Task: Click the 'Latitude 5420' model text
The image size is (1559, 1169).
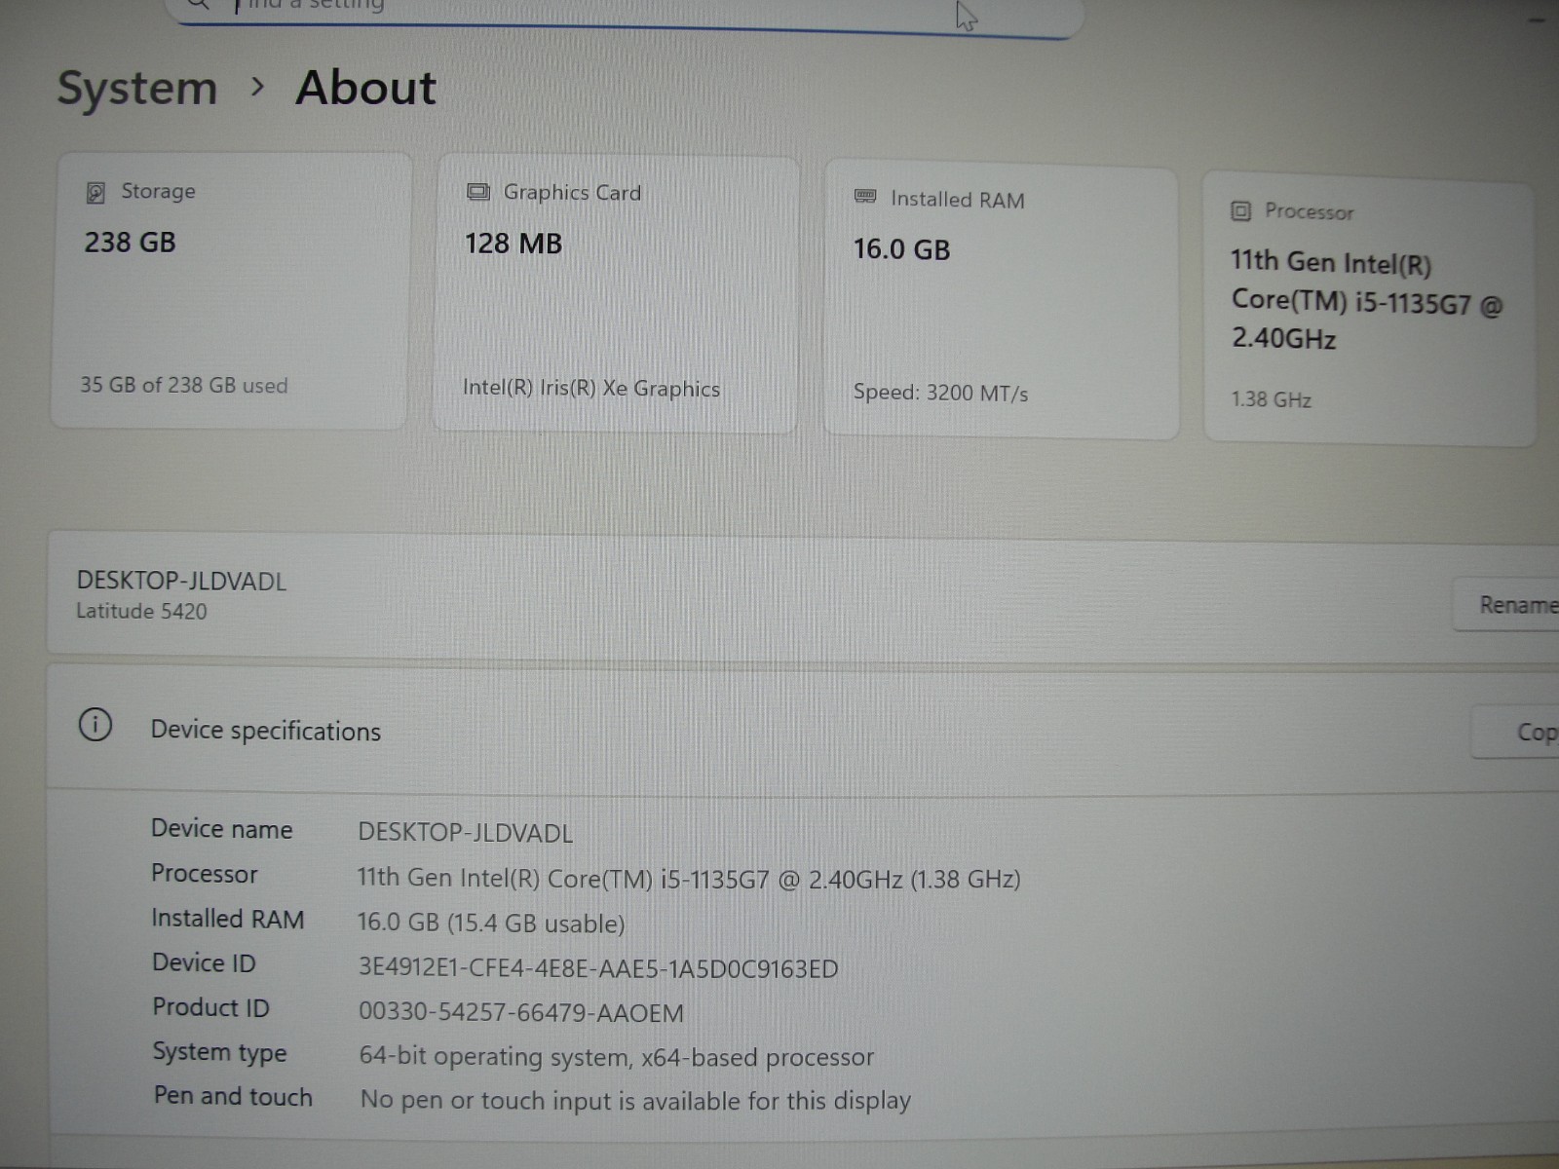Action: (x=141, y=611)
